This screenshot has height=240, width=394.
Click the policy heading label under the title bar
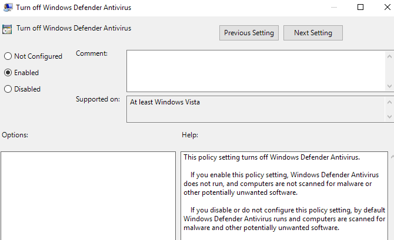pyautogui.click(x=74, y=28)
